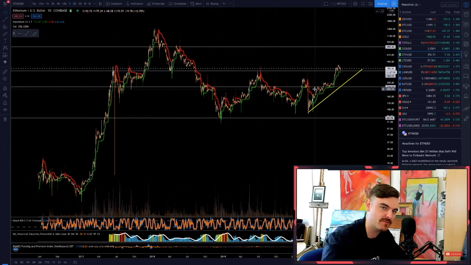The width and height of the screenshot is (471, 265).
Task: Click the Add symbol field
Action: [x=450, y=4]
